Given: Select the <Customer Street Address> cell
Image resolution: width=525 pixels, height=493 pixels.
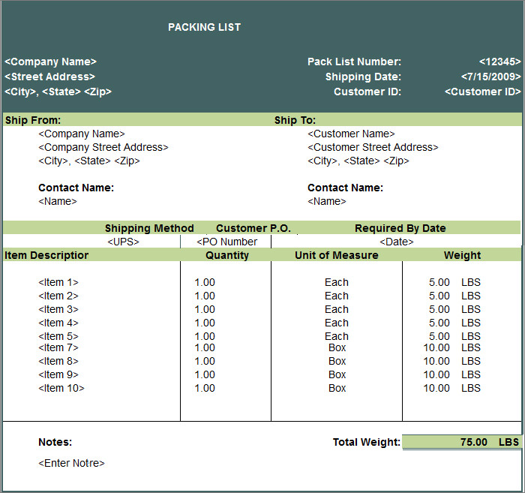Looking at the screenshot, I should (373, 147).
